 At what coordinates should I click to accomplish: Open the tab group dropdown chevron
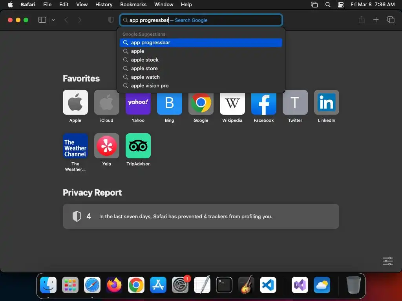[53, 20]
